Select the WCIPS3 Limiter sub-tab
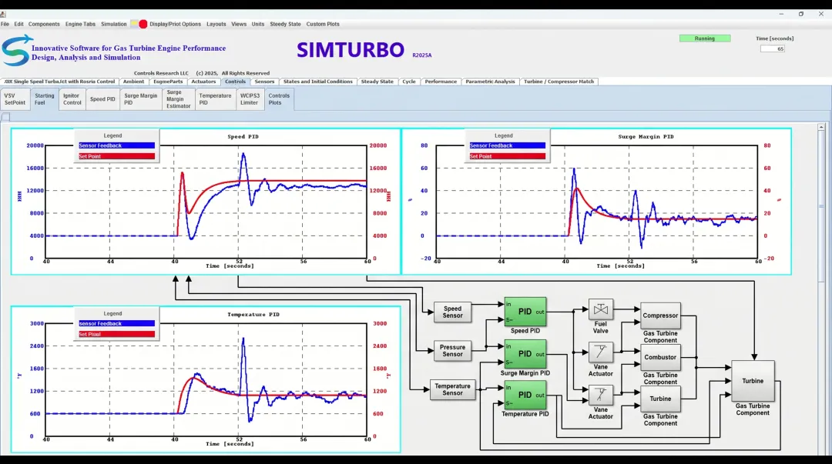832x464 pixels. coord(250,99)
